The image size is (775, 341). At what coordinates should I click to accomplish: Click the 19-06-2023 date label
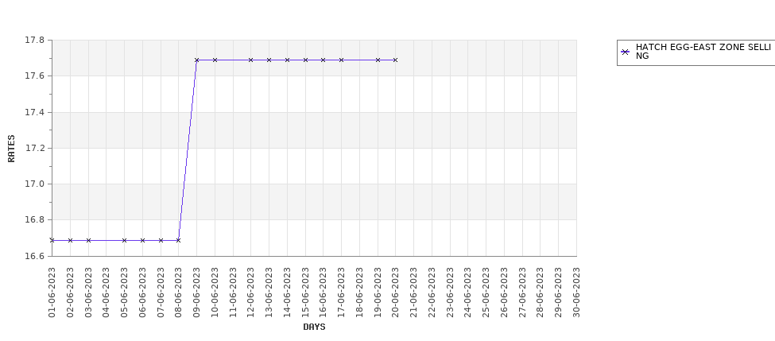pyautogui.click(x=378, y=292)
